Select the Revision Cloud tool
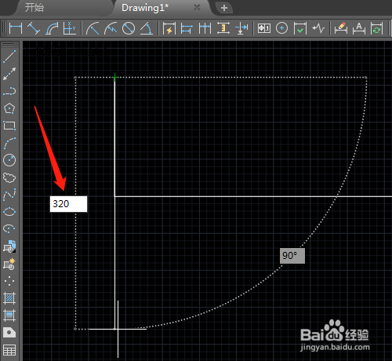 pyautogui.click(x=9, y=177)
